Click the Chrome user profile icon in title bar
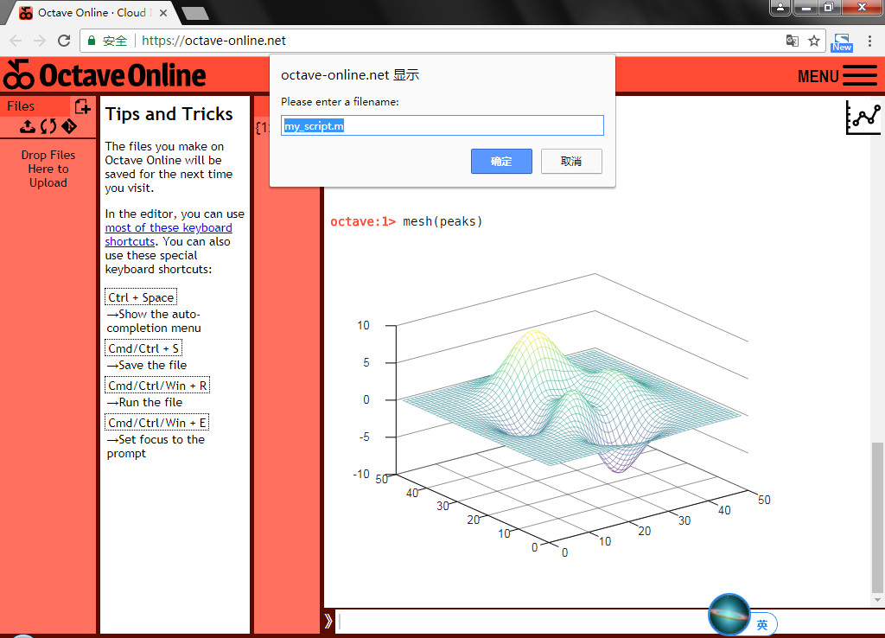Image resolution: width=885 pixels, height=638 pixels. 780,7
